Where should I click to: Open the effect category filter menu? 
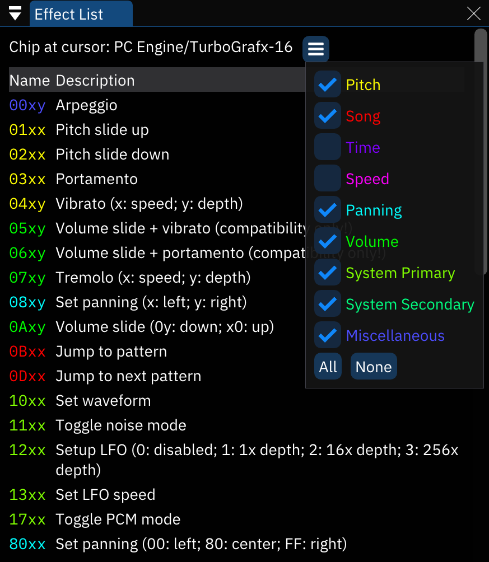315,49
